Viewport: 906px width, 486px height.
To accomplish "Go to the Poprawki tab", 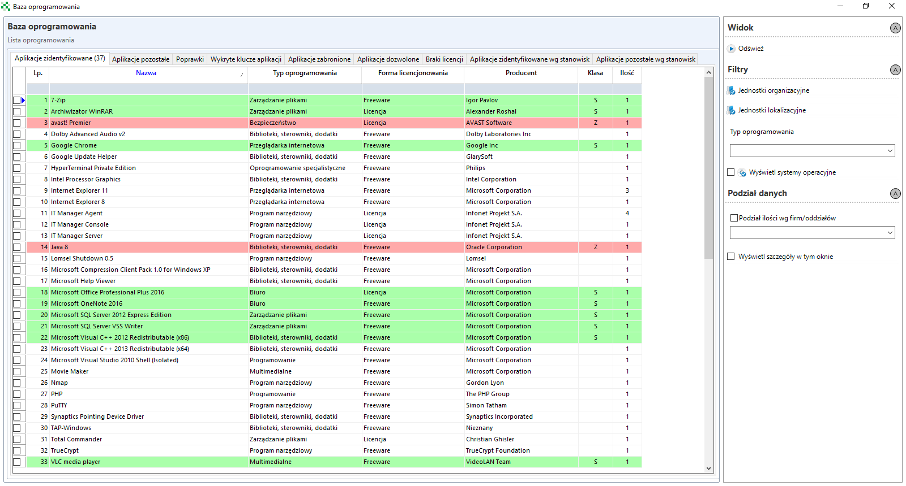I will tap(190, 59).
